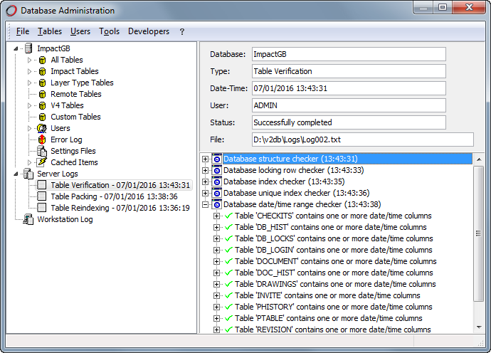The image size is (491, 353).
Task: Open the ? help menu
Action: 182,31
